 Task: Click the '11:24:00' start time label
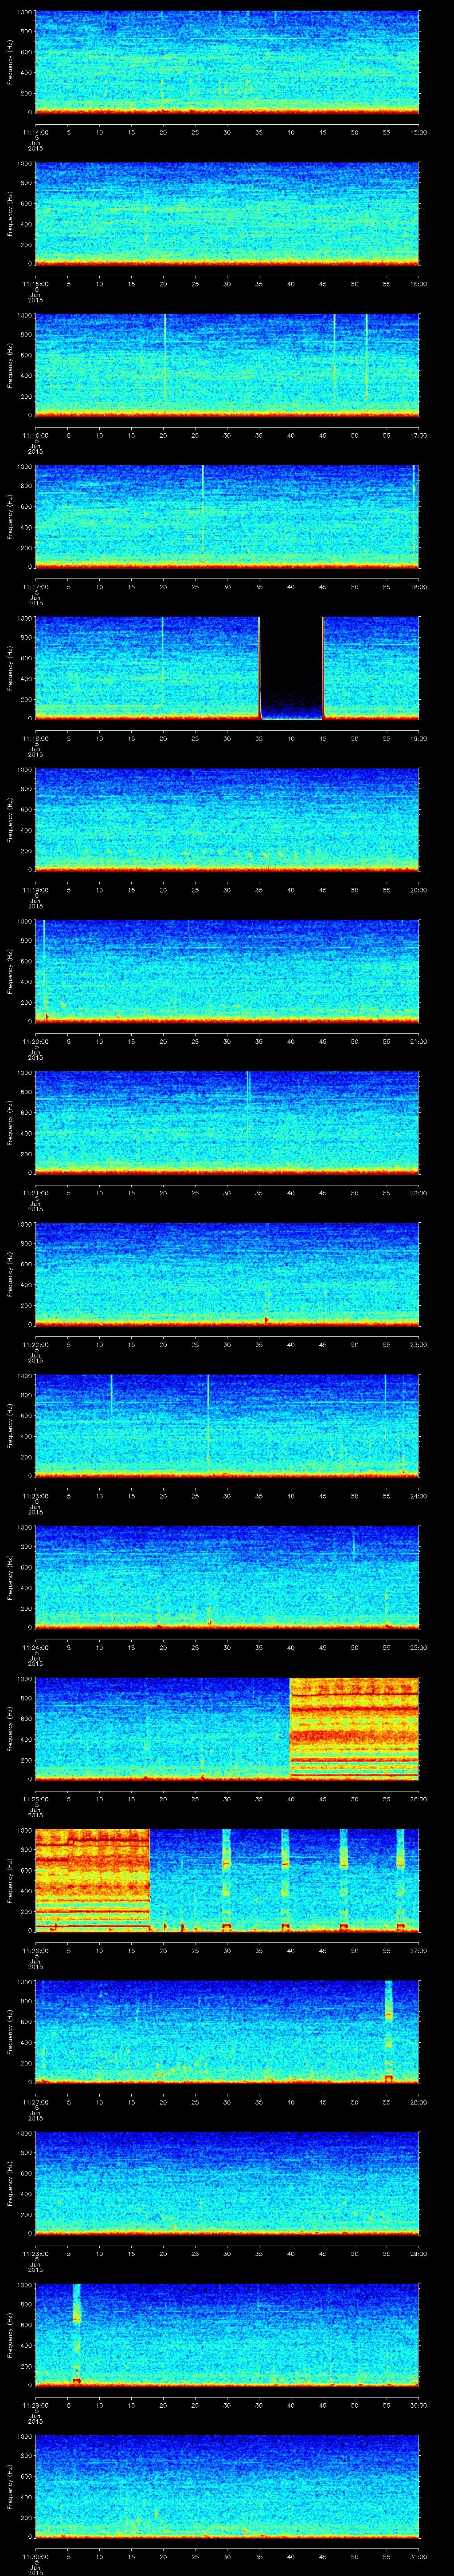35,1647
